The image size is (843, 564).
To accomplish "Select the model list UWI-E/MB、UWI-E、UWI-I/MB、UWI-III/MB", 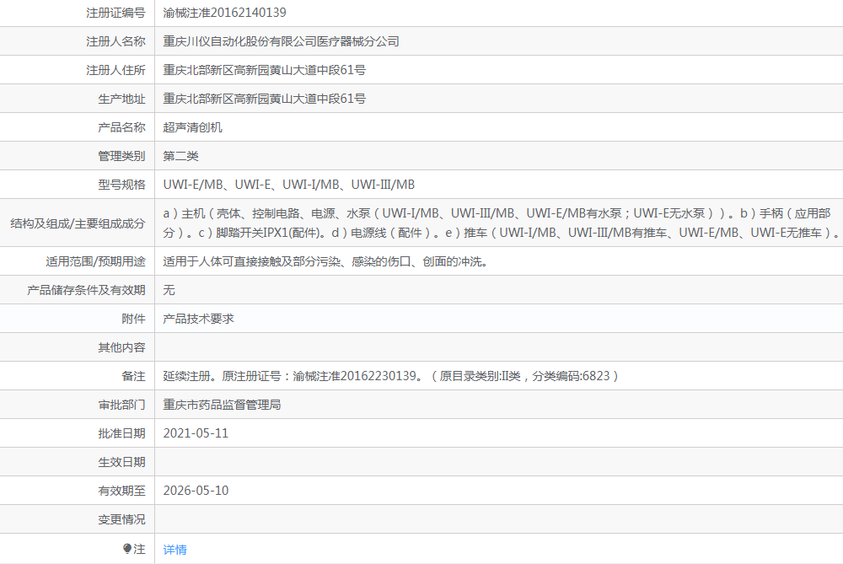I will 288,185.
